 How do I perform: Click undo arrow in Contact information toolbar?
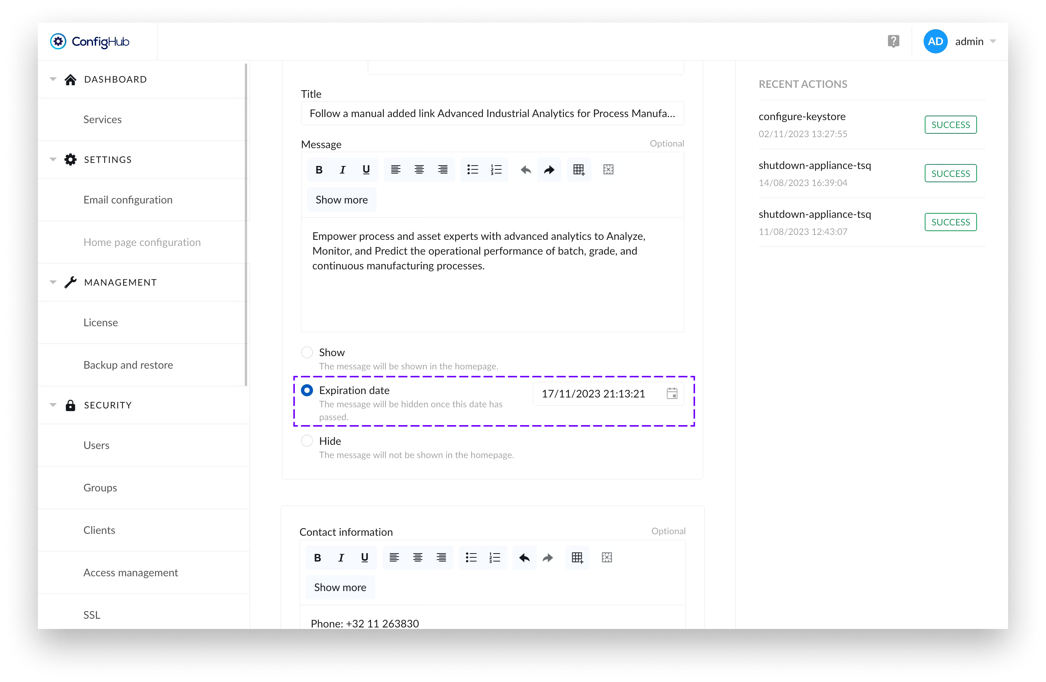pos(524,558)
